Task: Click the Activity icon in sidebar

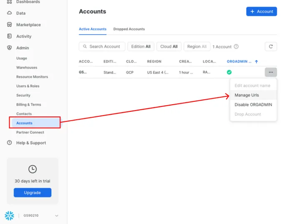Action: 9,36
